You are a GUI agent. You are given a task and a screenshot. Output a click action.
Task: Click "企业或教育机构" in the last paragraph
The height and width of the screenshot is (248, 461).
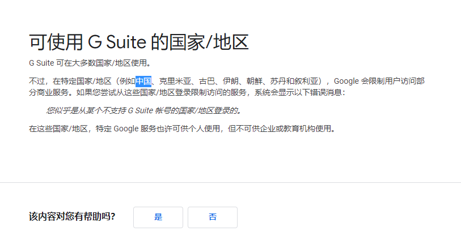click(x=291, y=129)
